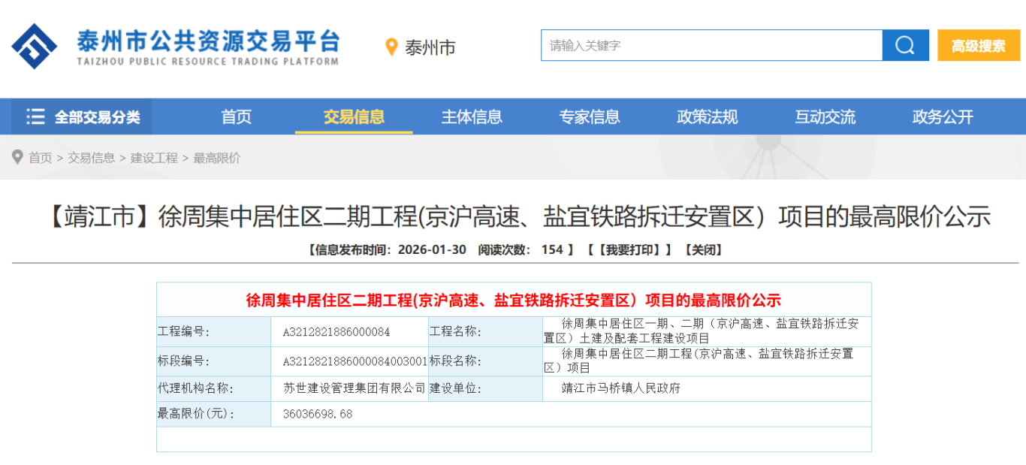Click the Taizhou platform logo icon
Image resolution: width=1026 pixels, height=465 pixels.
[x=35, y=47]
